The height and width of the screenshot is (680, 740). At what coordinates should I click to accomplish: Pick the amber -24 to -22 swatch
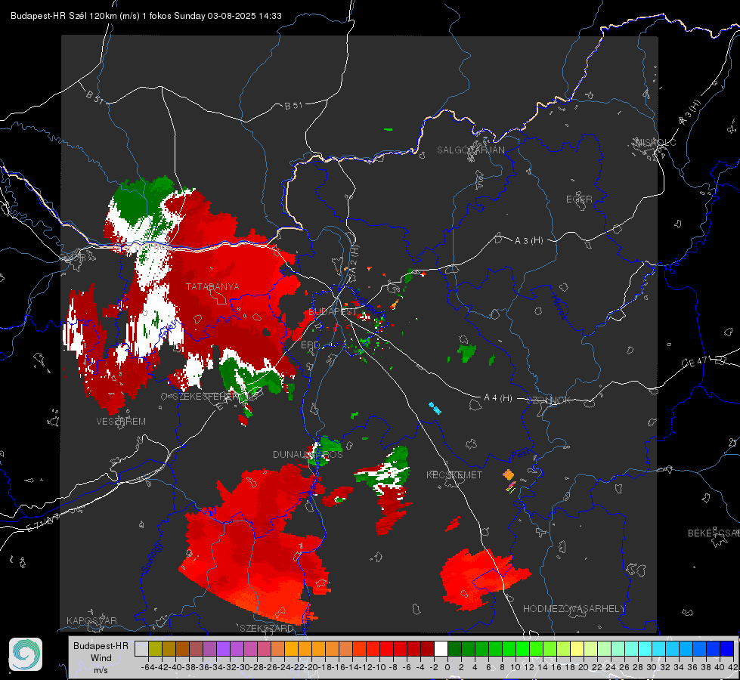[291, 648]
